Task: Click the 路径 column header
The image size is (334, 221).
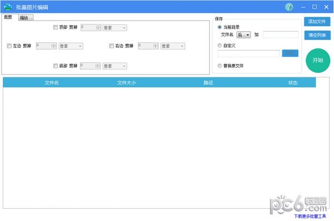Action: [x=208, y=83]
